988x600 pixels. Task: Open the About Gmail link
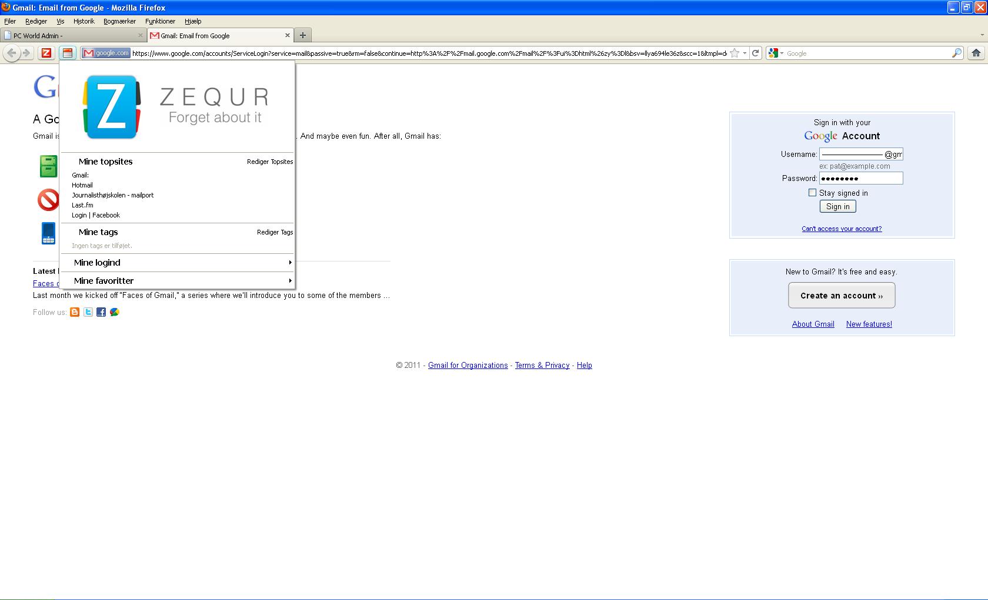coord(813,324)
